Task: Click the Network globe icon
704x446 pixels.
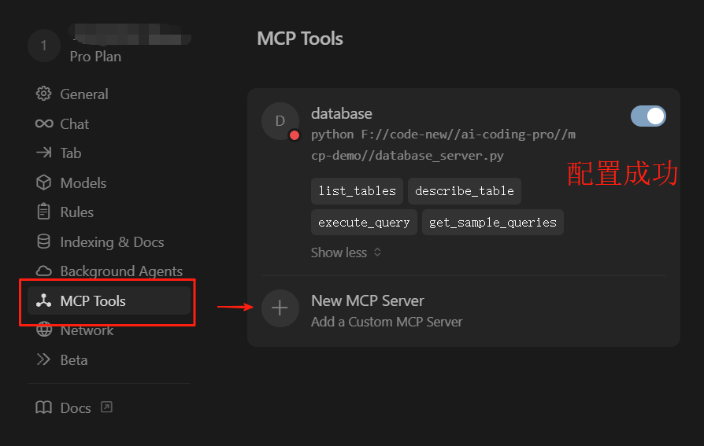Action: (x=44, y=330)
